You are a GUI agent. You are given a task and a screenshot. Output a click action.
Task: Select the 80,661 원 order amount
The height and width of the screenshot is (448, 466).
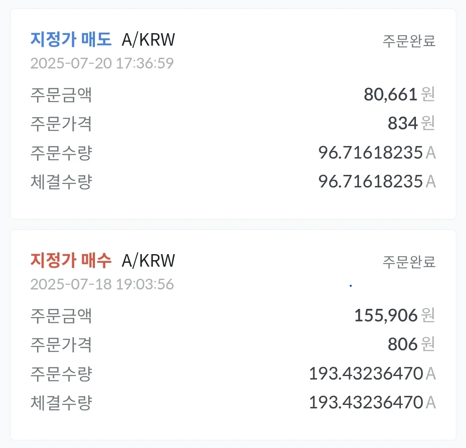399,95
